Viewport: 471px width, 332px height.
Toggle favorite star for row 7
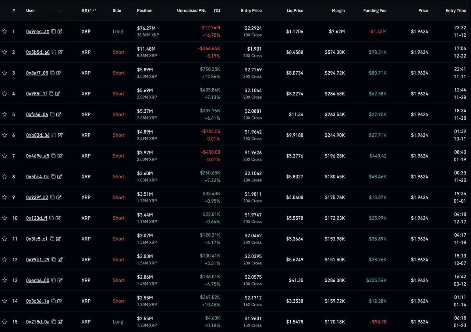pos(4,156)
